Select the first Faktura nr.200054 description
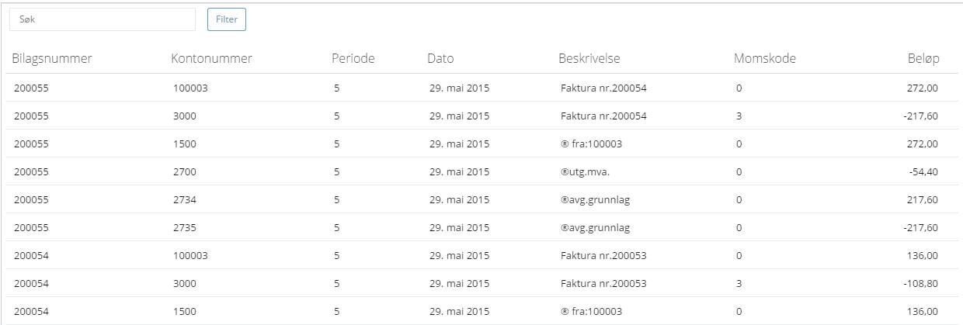963x325 pixels. [603, 88]
